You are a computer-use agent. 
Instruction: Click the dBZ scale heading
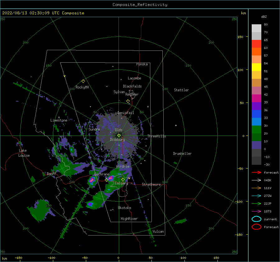264,17
